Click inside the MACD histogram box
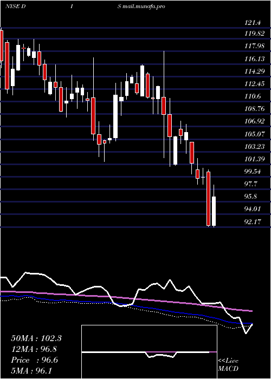The width and height of the screenshot is (271, 379). tap(149, 352)
